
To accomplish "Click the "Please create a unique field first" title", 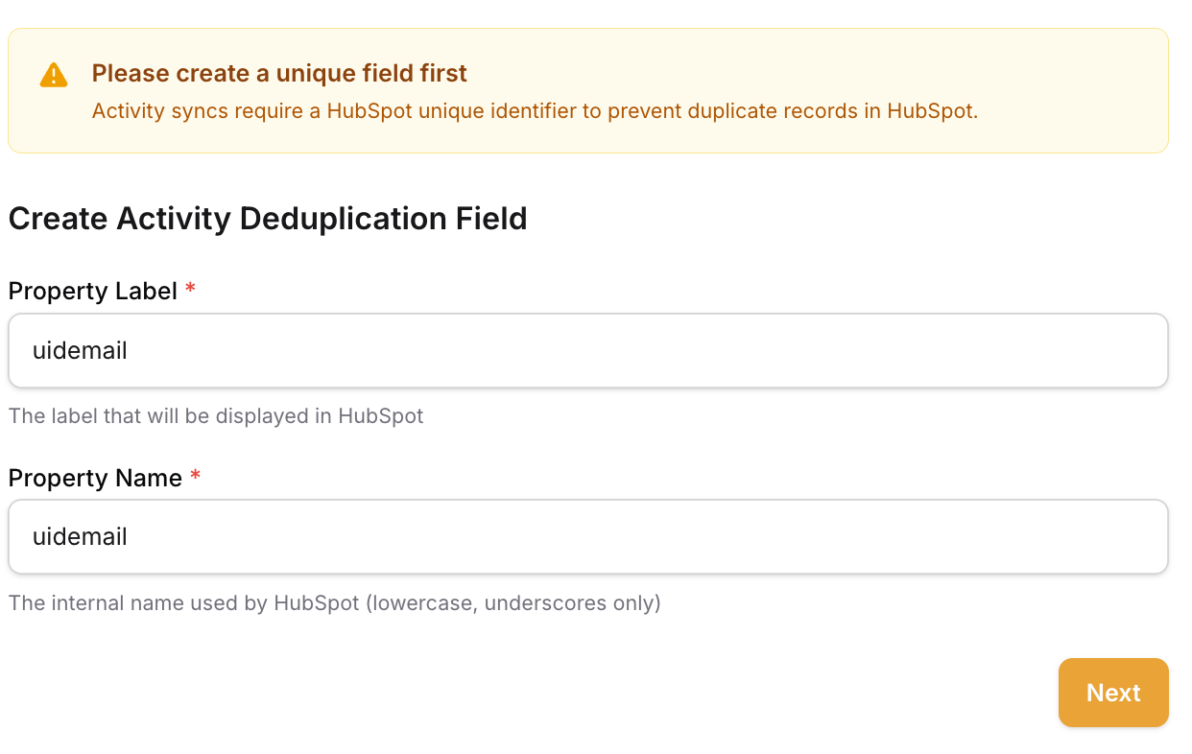I will (279, 73).
